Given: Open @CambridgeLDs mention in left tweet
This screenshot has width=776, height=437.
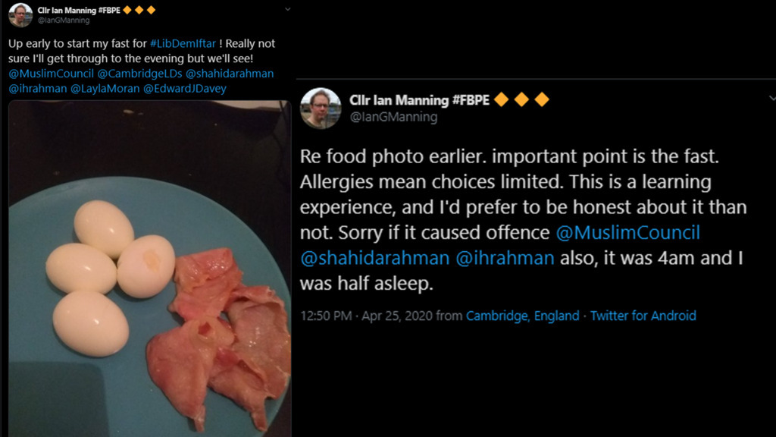Looking at the screenshot, I should coord(139,74).
